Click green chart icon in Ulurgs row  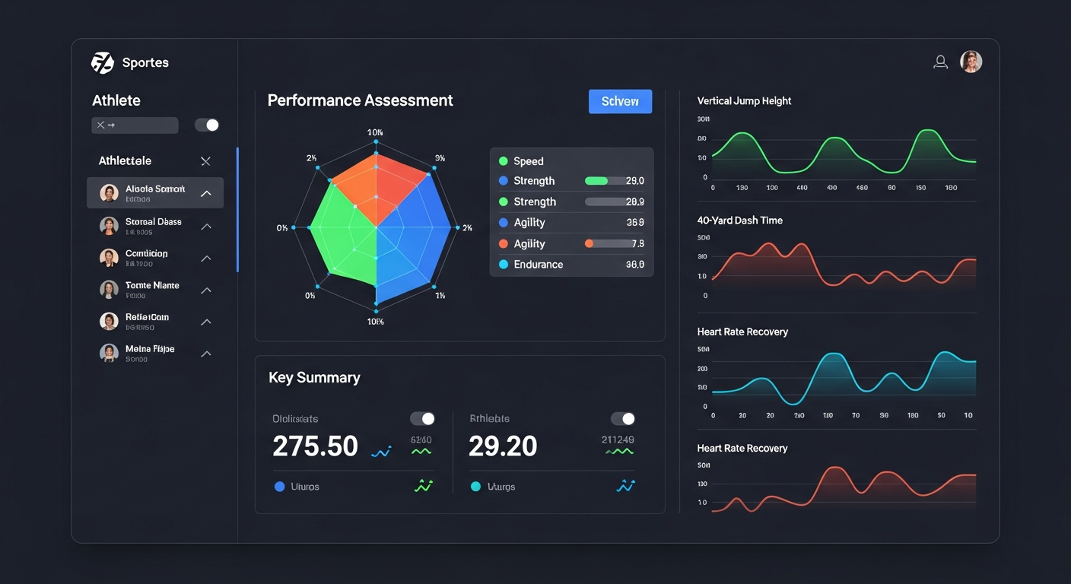(x=423, y=486)
